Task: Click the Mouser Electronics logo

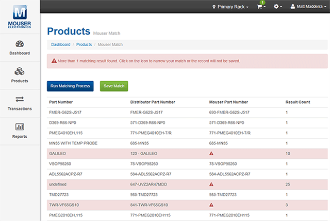Action: 20,16
